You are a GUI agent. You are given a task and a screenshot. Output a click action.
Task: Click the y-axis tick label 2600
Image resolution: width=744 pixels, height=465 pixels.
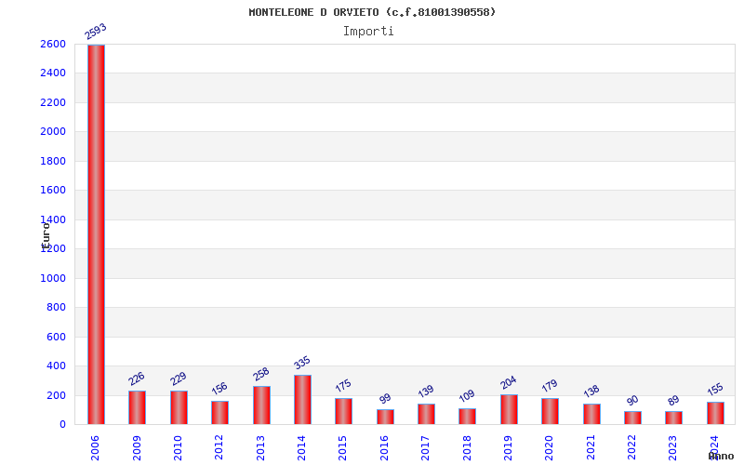(x=53, y=44)
